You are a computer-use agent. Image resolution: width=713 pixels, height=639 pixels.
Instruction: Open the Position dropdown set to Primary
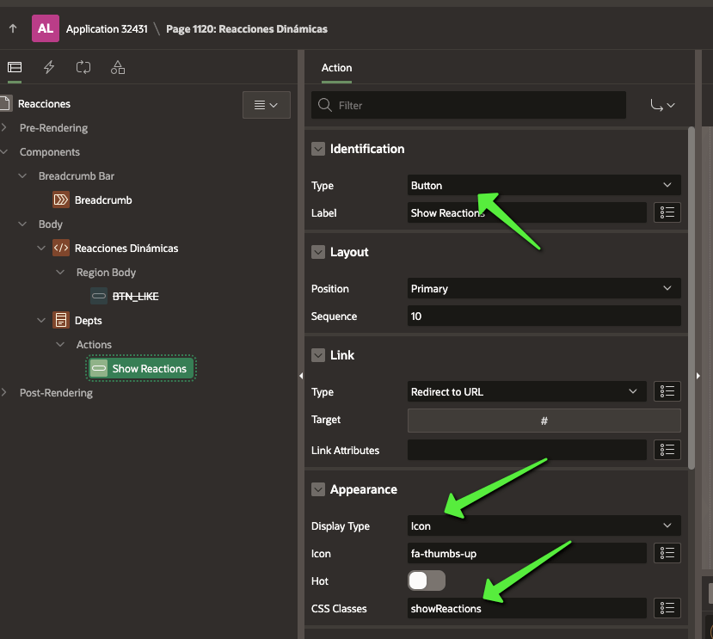click(544, 288)
